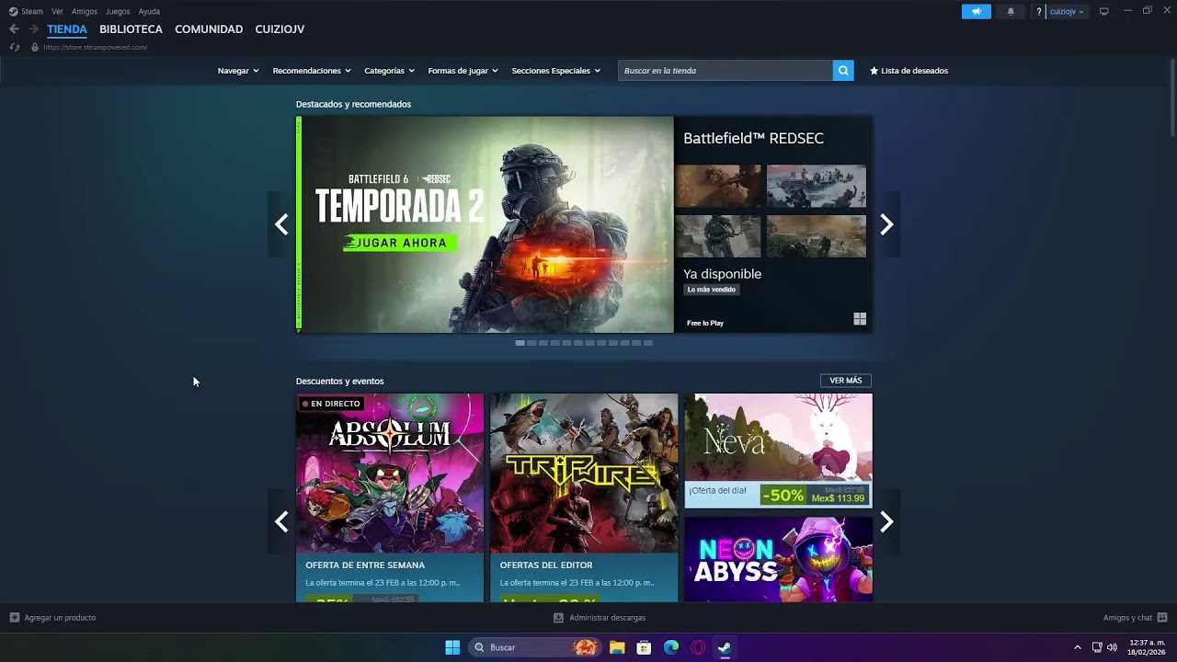Launch Microsoft Edge from the taskbar
The image size is (1177, 662).
tap(671, 647)
